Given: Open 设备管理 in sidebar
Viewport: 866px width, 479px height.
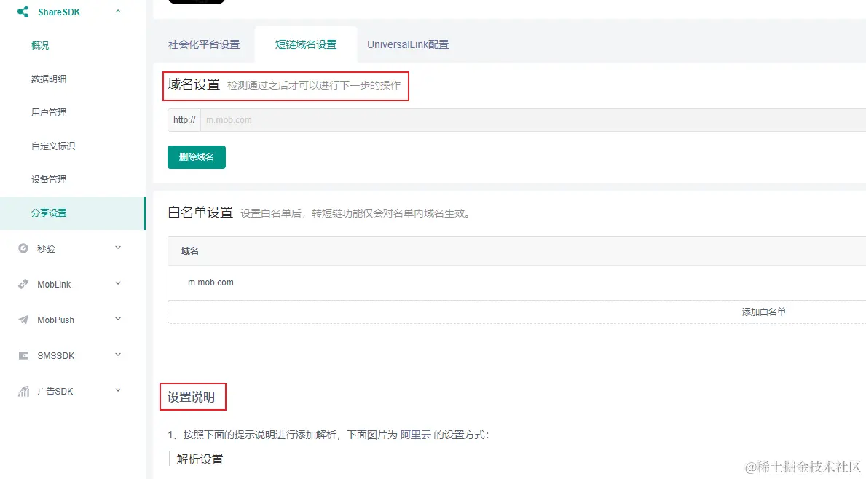Looking at the screenshot, I should point(49,179).
